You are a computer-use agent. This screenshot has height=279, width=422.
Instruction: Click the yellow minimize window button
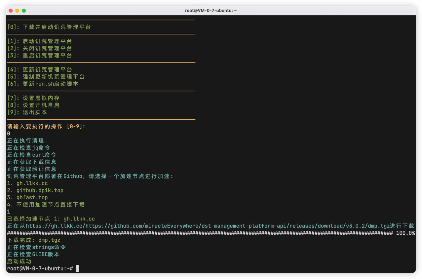click(17, 11)
